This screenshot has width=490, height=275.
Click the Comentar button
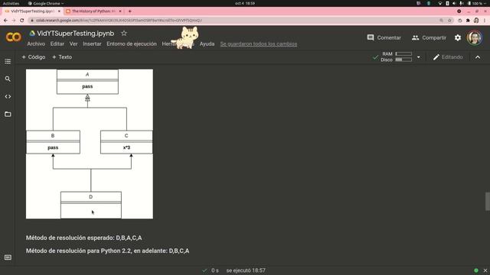click(x=384, y=37)
